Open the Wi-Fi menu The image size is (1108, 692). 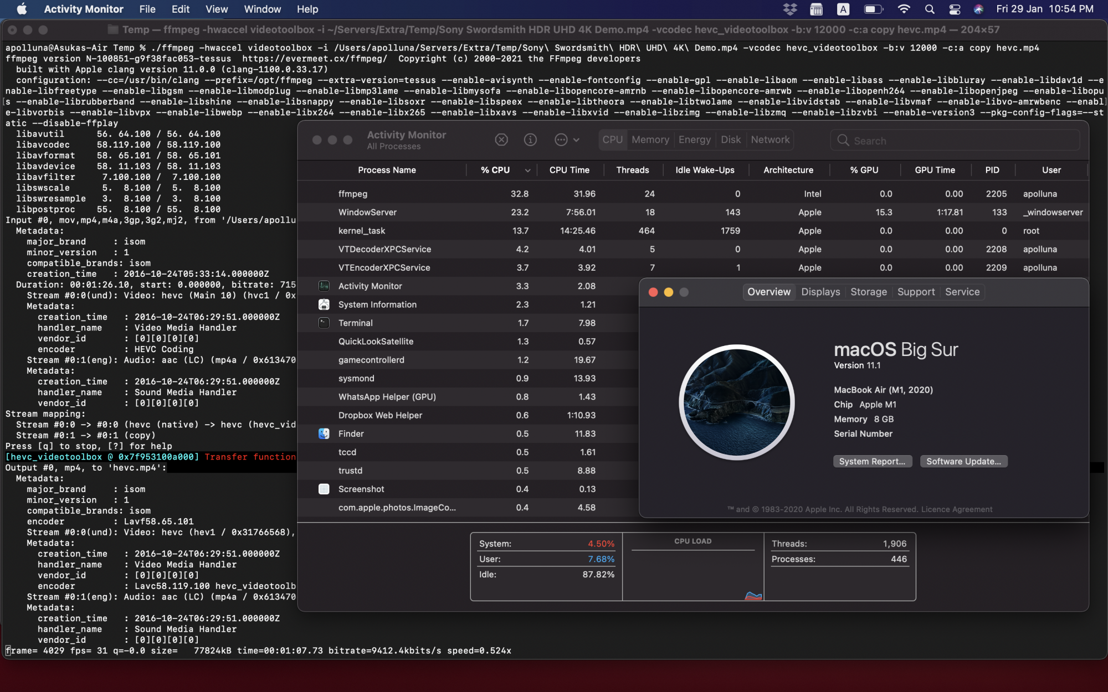click(904, 9)
